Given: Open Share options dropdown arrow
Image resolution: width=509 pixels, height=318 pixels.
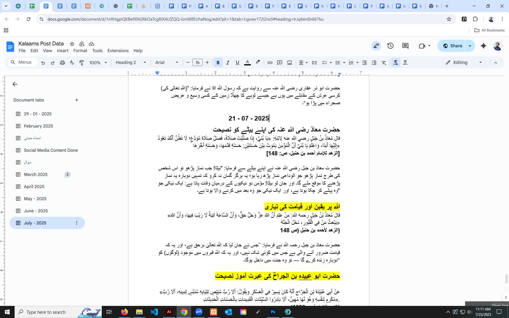Looking at the screenshot, I should click(470, 46).
